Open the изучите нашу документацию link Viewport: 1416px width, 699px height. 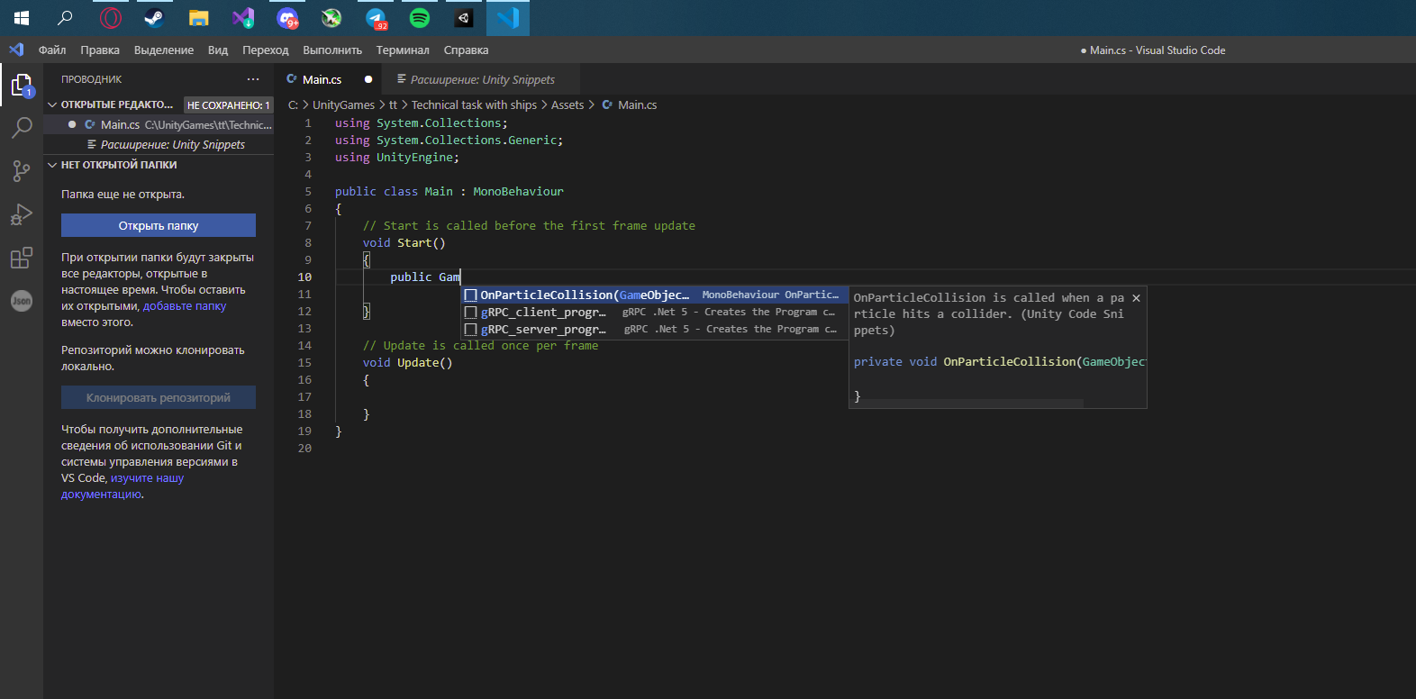[x=123, y=486]
